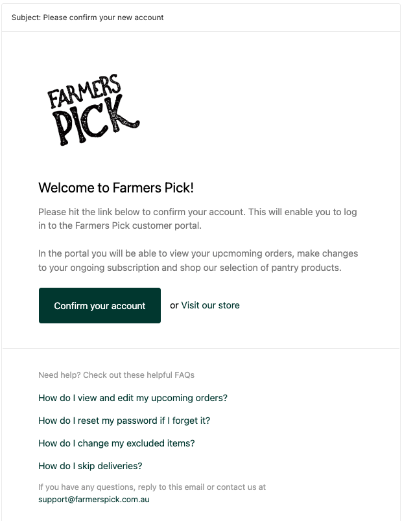Open FAQ on changing excluded items
Viewport: 402px width, 521px height.
point(116,443)
